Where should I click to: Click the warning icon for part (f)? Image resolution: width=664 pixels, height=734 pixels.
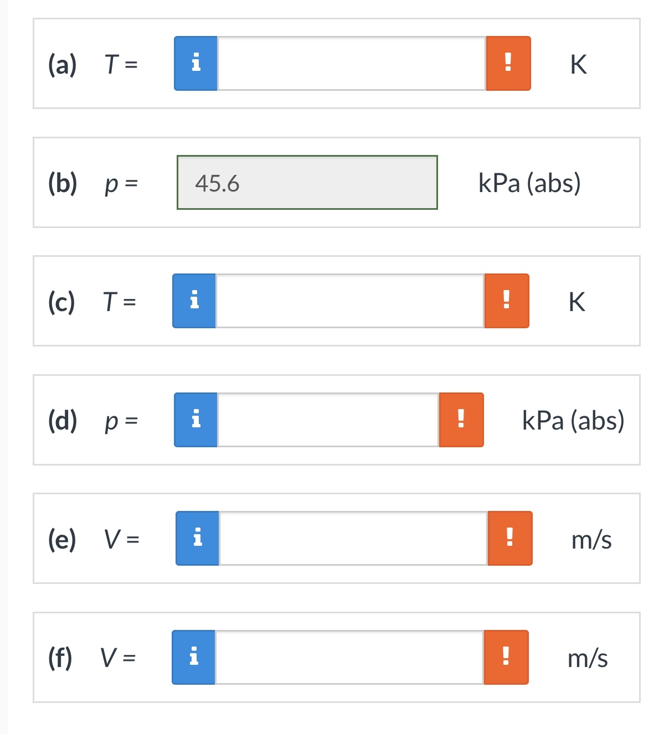(506, 658)
